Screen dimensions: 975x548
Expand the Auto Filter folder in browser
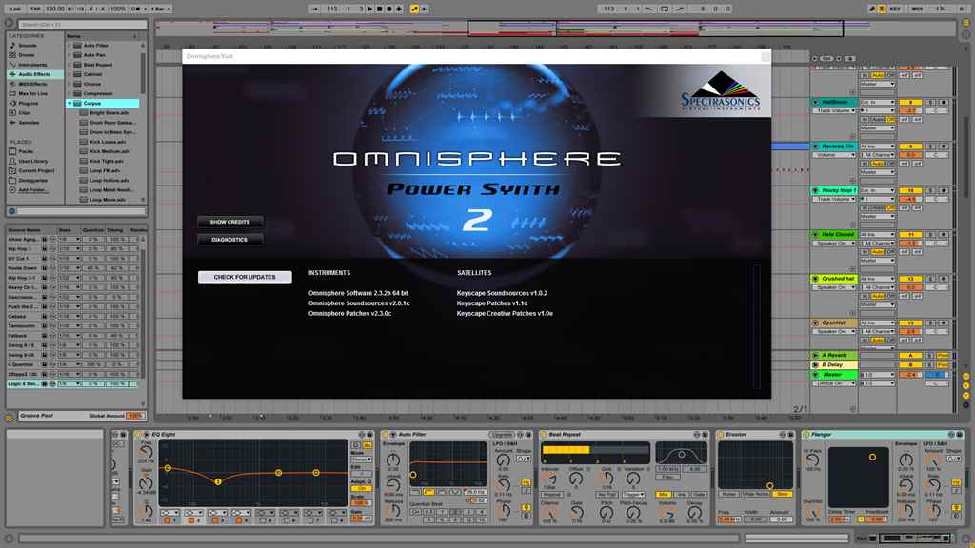point(70,46)
